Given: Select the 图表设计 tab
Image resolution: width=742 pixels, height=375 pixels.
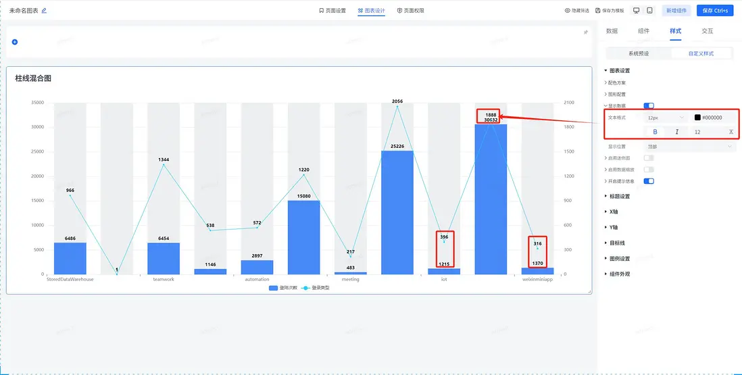Looking at the screenshot, I should tap(372, 10).
